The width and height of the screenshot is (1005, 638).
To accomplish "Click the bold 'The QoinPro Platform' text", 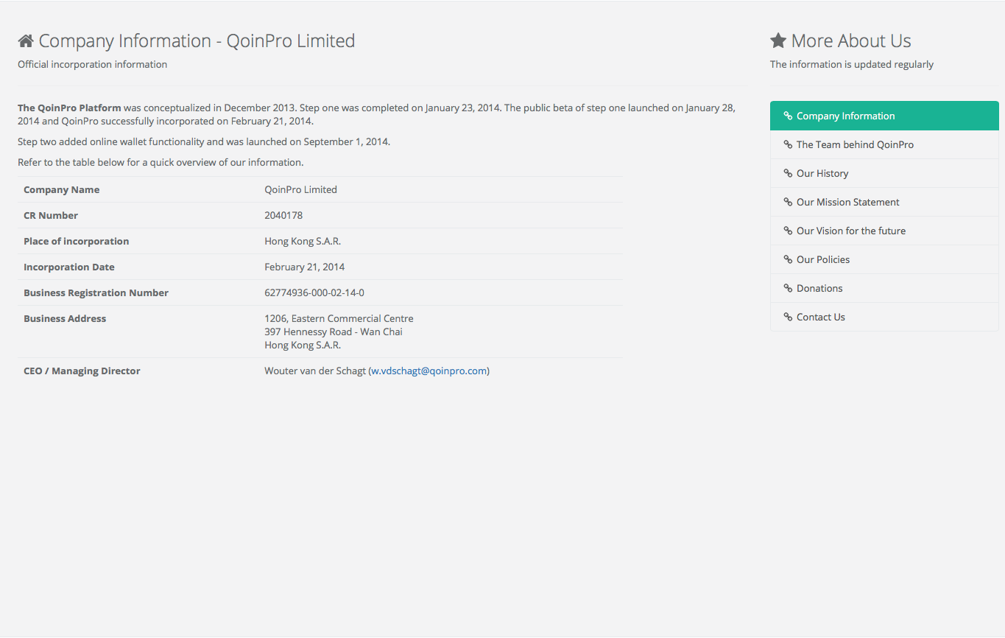I will coord(69,108).
